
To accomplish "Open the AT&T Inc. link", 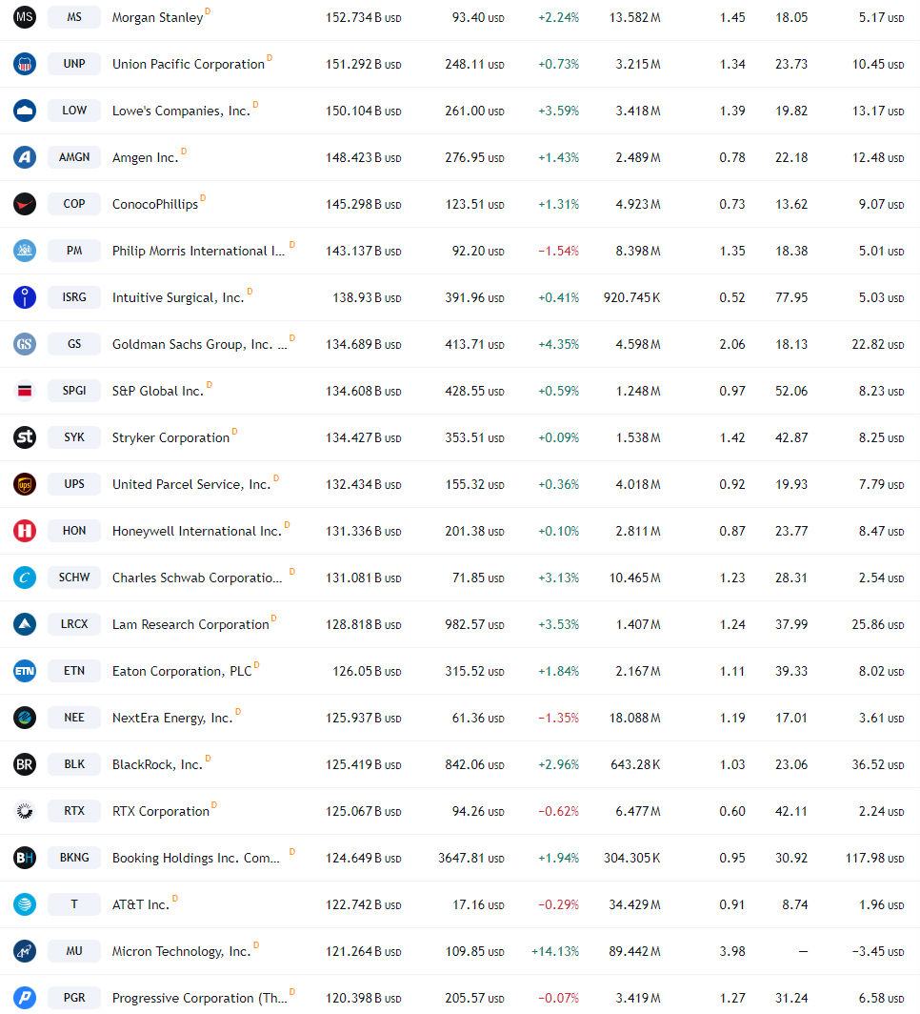I will tap(141, 904).
